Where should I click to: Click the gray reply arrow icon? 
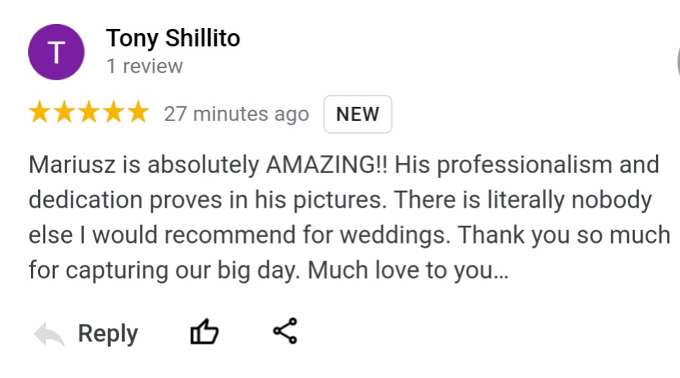[x=49, y=334]
